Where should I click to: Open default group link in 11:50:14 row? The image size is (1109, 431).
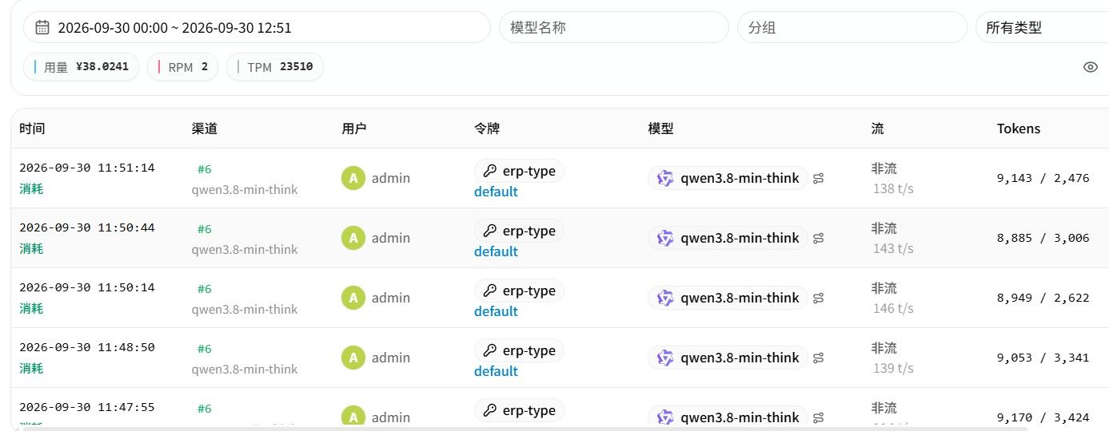496,311
